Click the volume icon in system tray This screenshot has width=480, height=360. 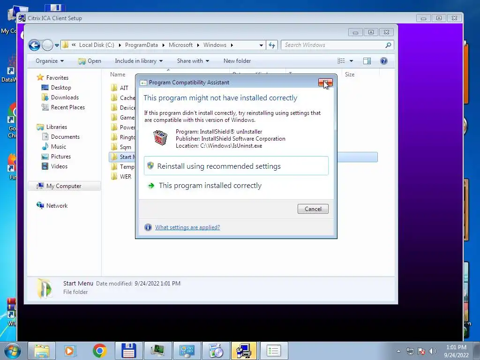(x=432, y=351)
